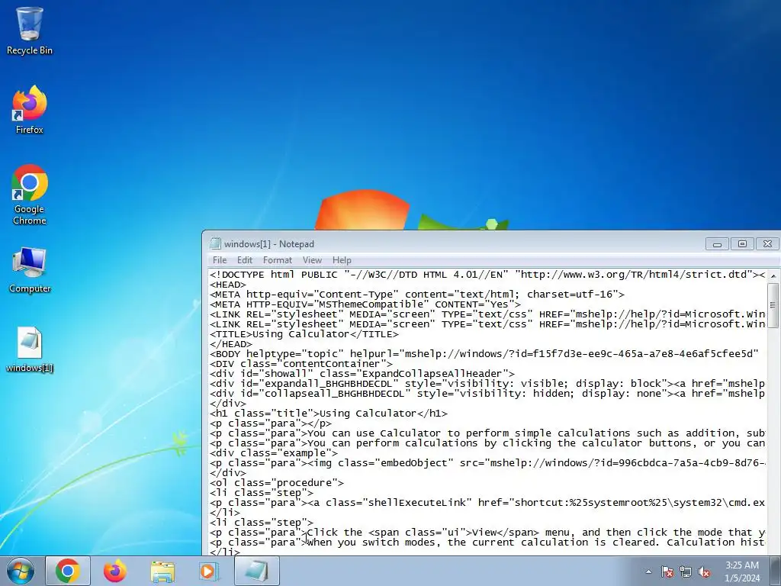Launch Chrome from the taskbar
This screenshot has height=586, width=781.
[68, 571]
